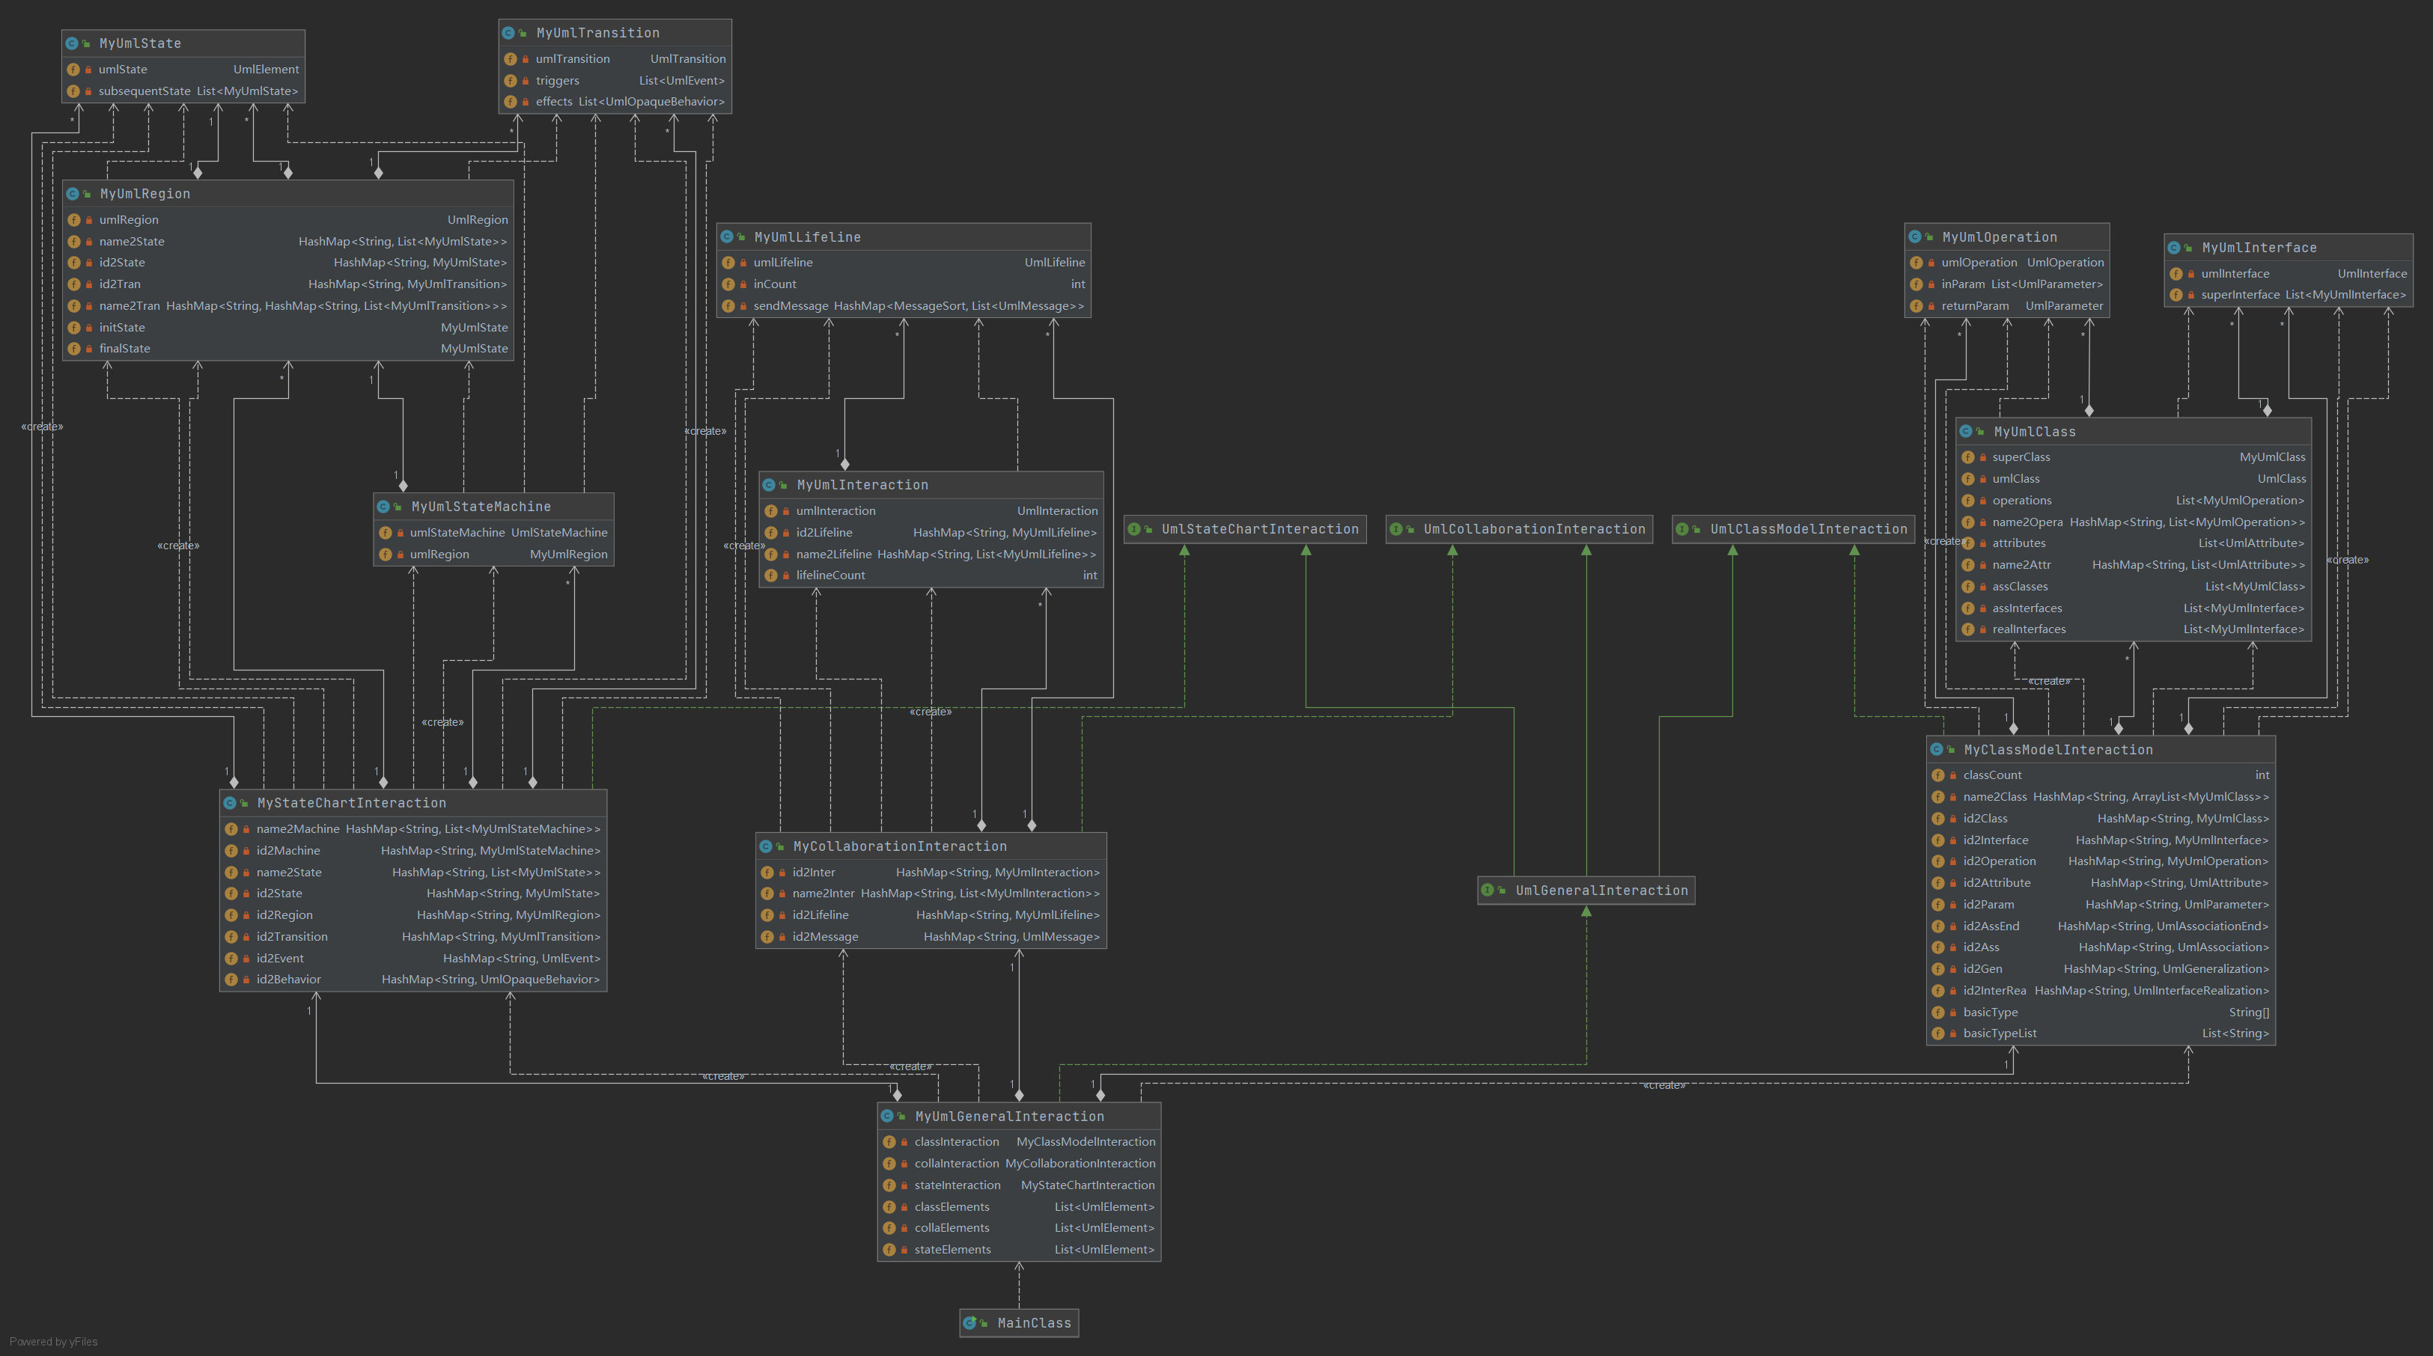Click the class icon beside MyUmlState
The width and height of the screenshot is (2433, 1356).
tap(72, 43)
